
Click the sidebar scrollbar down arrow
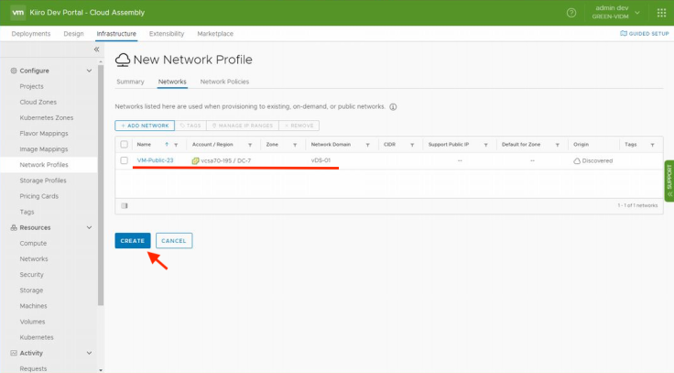click(x=101, y=370)
